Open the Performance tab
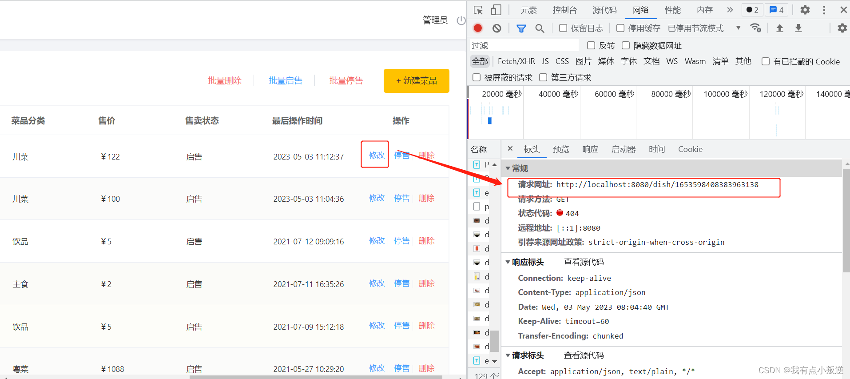The height and width of the screenshot is (379, 850). [x=673, y=10]
